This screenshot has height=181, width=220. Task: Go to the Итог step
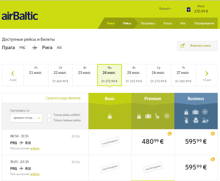click(x=183, y=23)
